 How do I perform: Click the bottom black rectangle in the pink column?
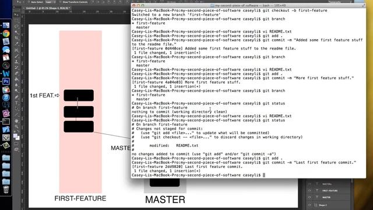79,127
